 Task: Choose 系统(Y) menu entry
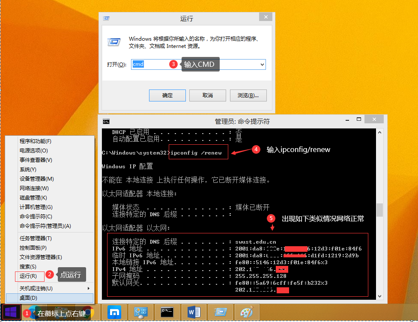(x=50, y=170)
